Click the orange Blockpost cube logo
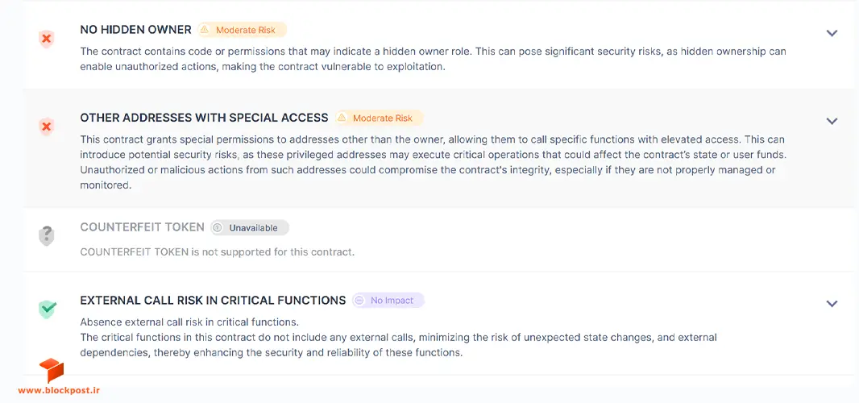This screenshot has height=403, width=859. 51,371
